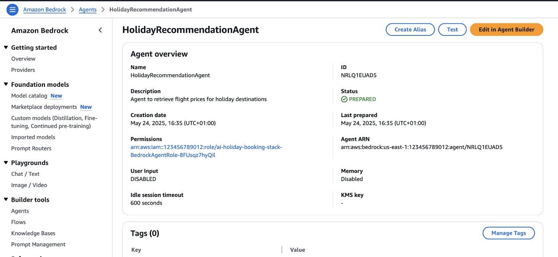The image size is (558, 257).
Task: Select the agent ID NRLQ1EUAD5
Action: coord(359,75)
